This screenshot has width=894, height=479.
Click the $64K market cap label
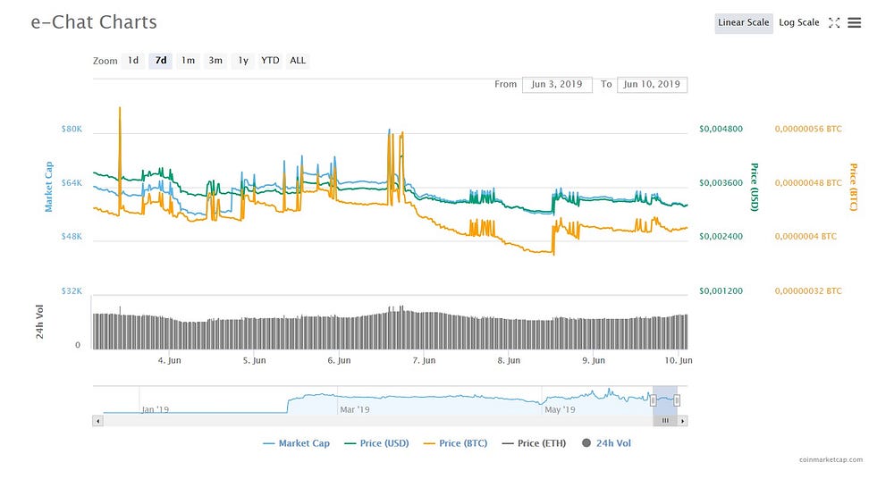pyautogui.click(x=72, y=183)
